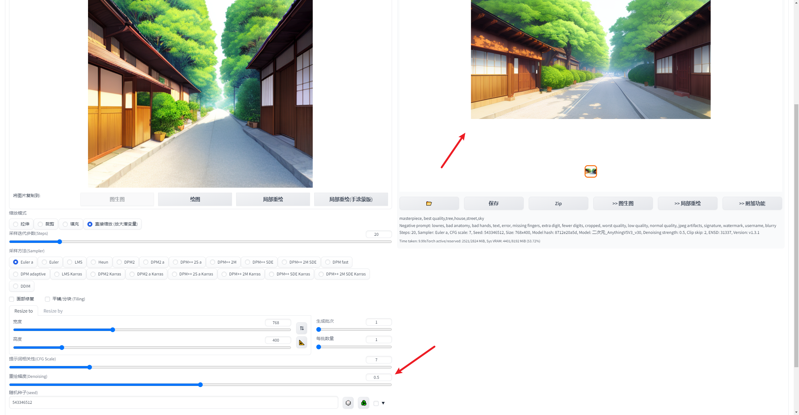799x415 pixels.
Task: Click the dice random seed icon
Action: [x=348, y=403]
